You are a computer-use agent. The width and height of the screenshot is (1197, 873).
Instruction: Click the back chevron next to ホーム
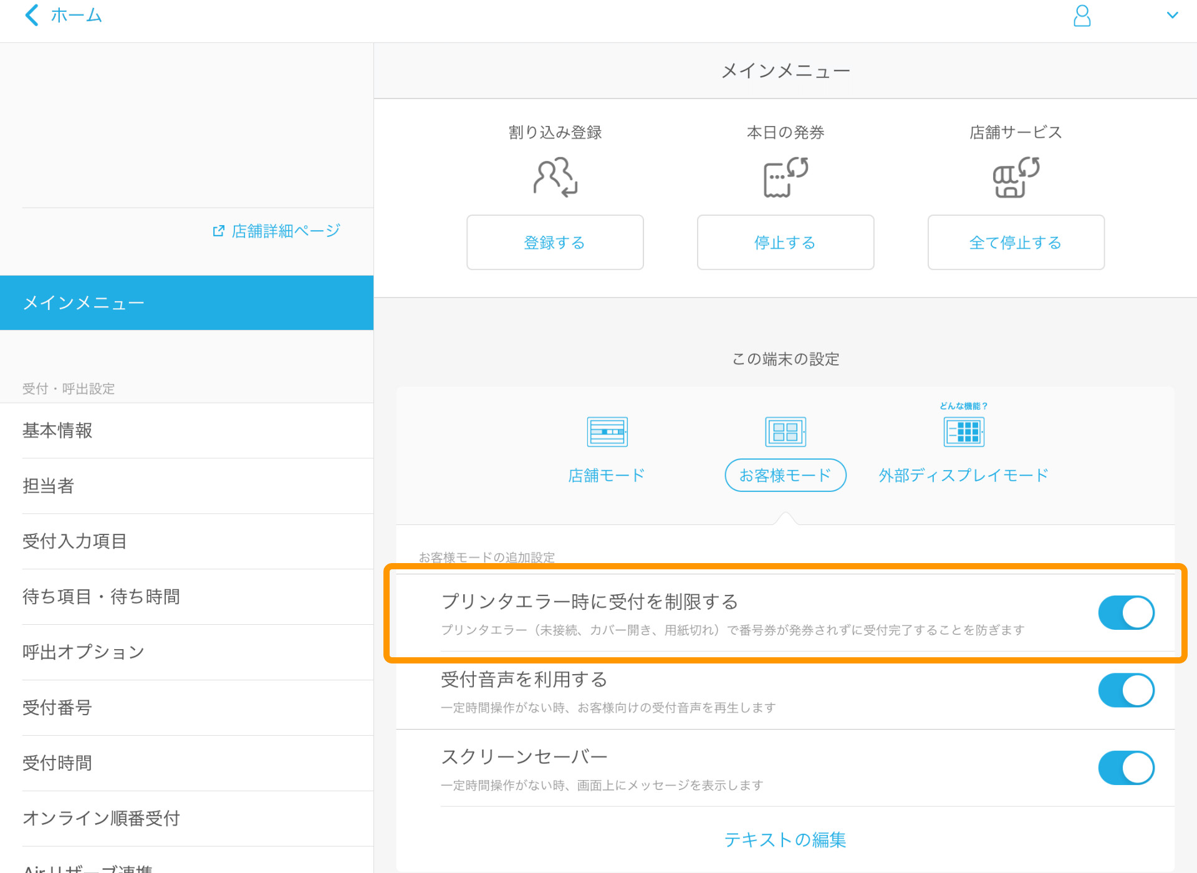pos(31,15)
